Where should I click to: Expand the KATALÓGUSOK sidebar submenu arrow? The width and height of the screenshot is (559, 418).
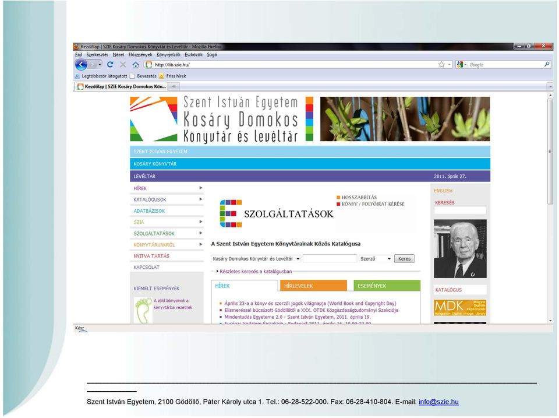(x=201, y=199)
